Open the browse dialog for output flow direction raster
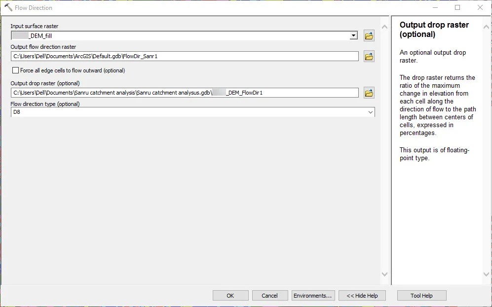This screenshot has height=307, width=492. pos(369,56)
